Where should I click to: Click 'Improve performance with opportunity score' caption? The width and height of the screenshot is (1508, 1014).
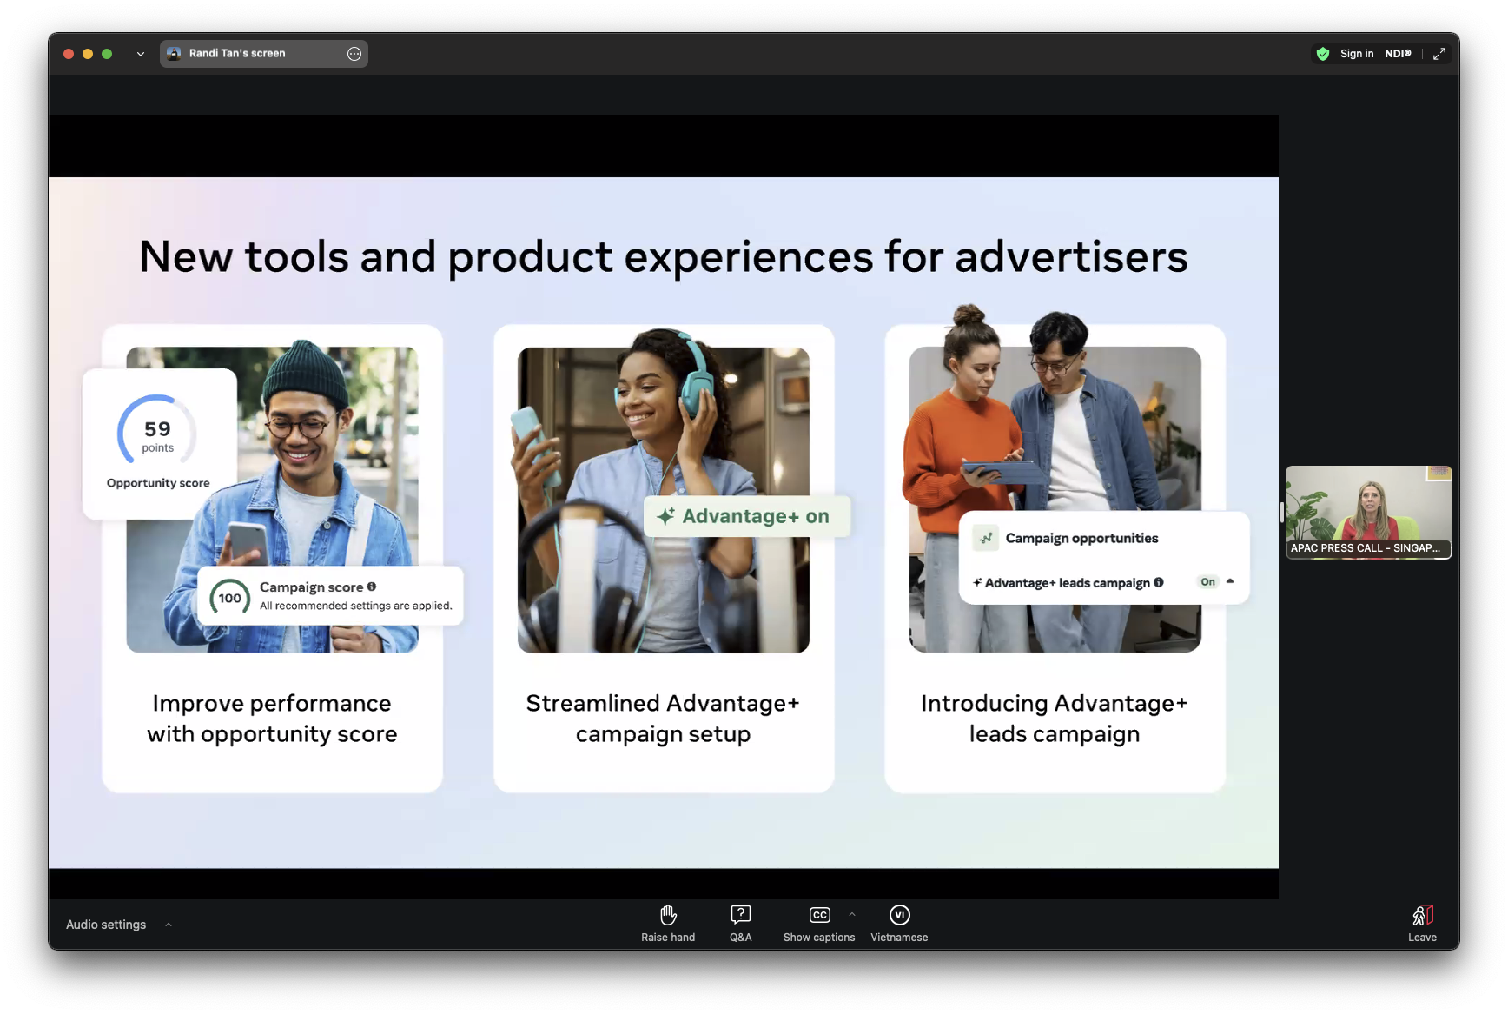pos(272,719)
